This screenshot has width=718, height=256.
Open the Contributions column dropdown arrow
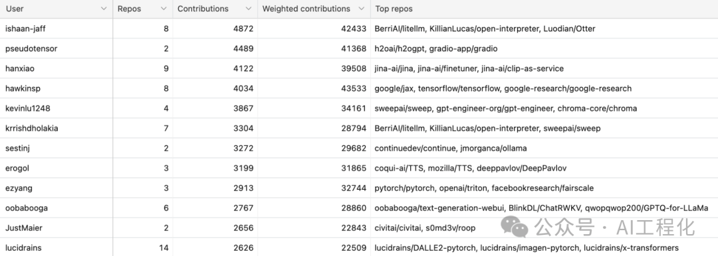pos(248,9)
